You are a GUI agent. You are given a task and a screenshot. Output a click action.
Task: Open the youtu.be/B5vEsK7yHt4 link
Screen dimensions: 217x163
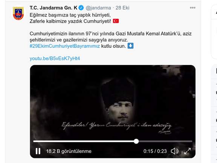coord(55,58)
